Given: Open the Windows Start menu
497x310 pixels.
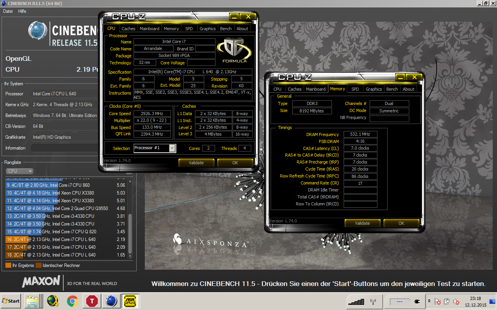Looking at the screenshot, I should (11, 301).
